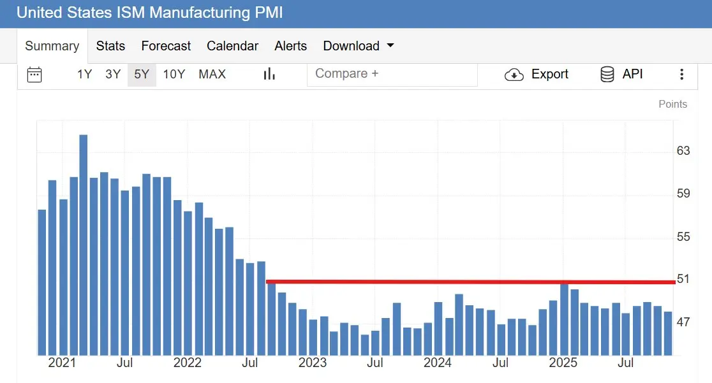The image size is (712, 383).
Task: Click the Export label
Action: [550, 74]
